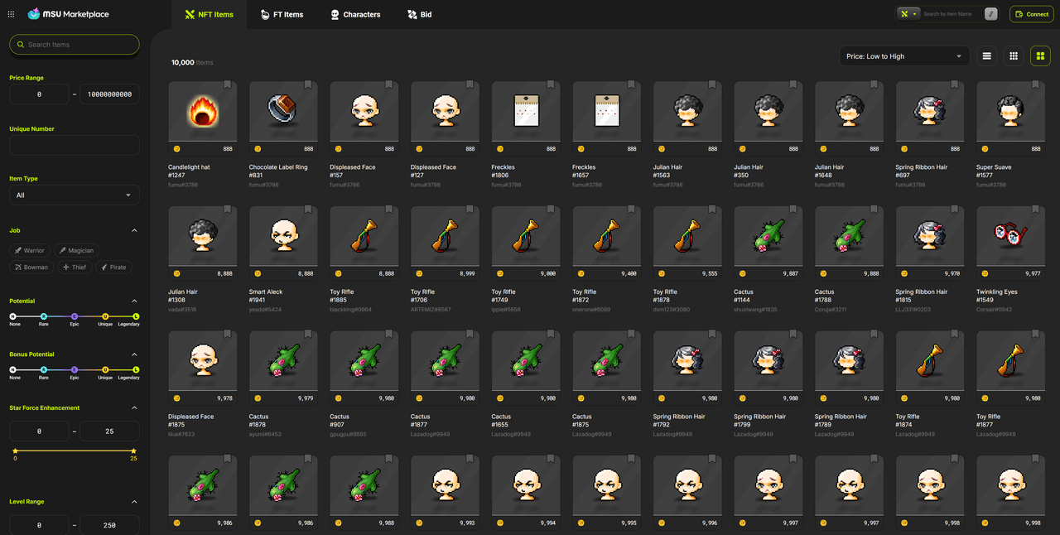This screenshot has width=1060, height=535.
Task: Open the Bid tab
Action: pos(419,14)
